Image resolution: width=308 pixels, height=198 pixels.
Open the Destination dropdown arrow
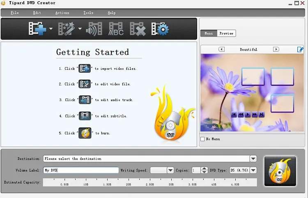(x=253, y=159)
